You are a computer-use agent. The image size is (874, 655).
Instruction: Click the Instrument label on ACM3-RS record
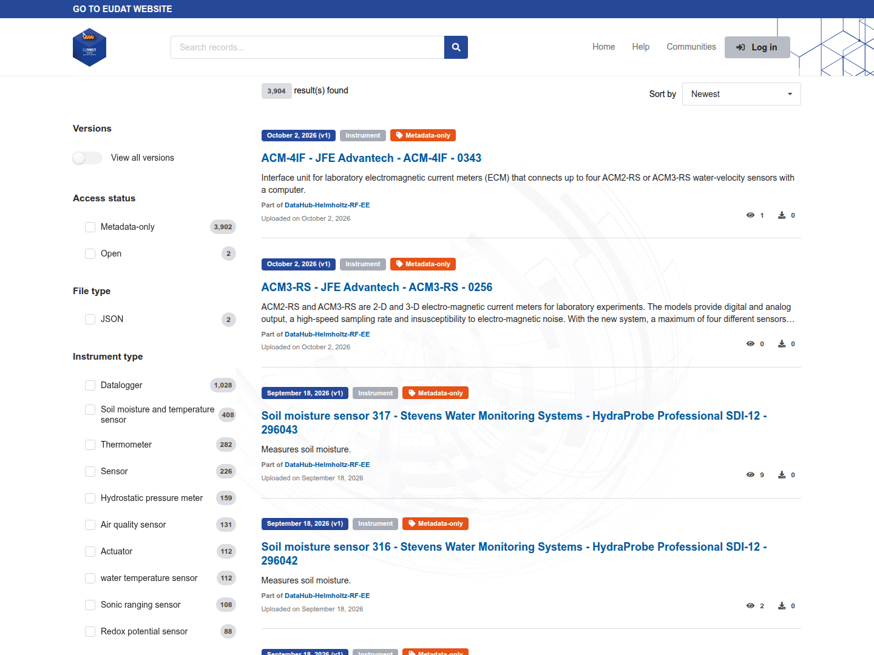(x=363, y=264)
